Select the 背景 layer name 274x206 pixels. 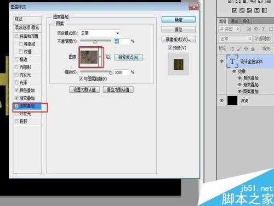pyautogui.click(x=244, y=101)
